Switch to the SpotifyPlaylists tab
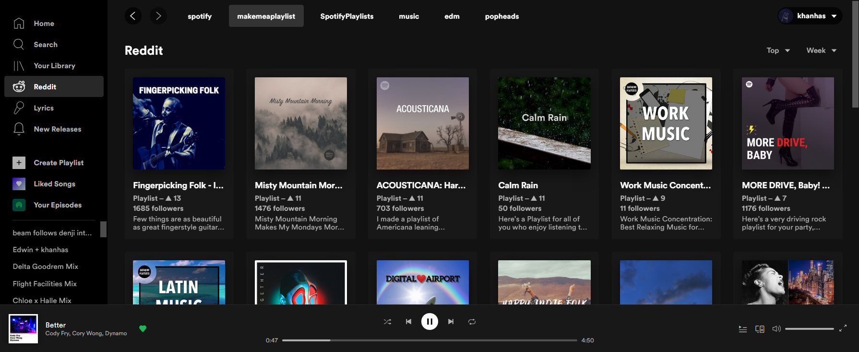This screenshot has height=352, width=859. click(346, 16)
